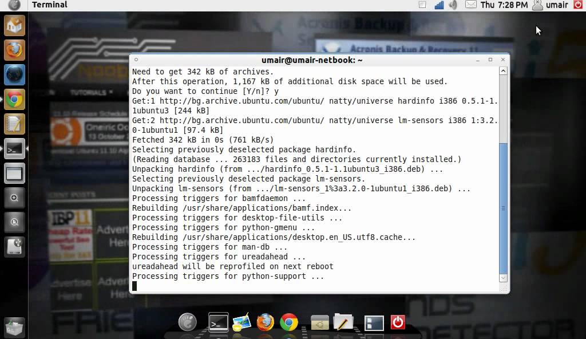Launch the image editor in bottom dock
The width and height of the screenshot is (586, 339).
(x=241, y=322)
